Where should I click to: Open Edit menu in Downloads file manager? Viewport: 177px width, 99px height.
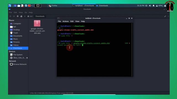tap(15, 12)
